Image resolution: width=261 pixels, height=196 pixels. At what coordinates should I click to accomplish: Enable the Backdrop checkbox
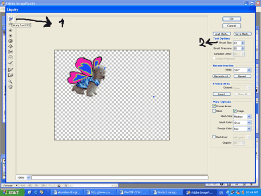pos(214,137)
